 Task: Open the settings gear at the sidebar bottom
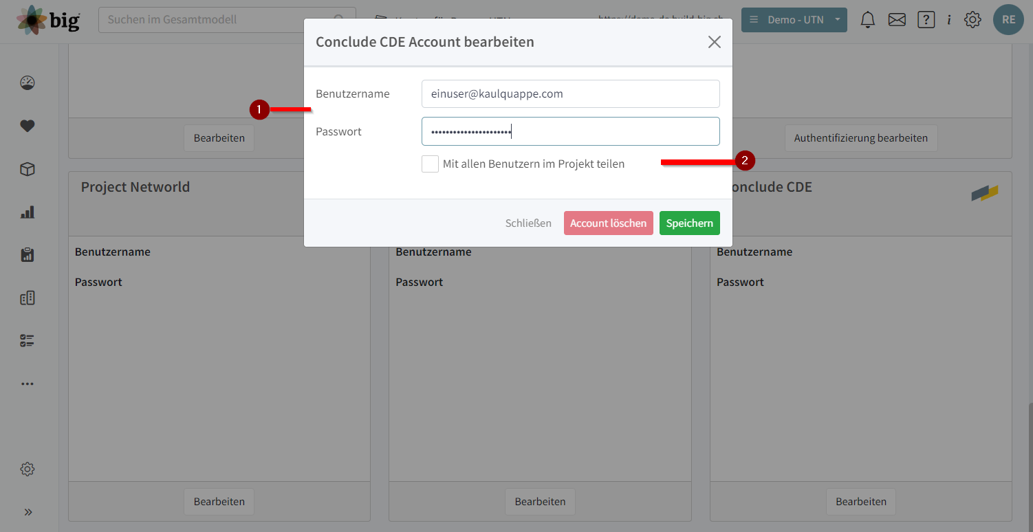27,469
